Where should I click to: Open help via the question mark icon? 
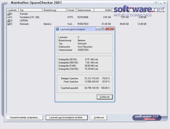(x=156, y=3)
